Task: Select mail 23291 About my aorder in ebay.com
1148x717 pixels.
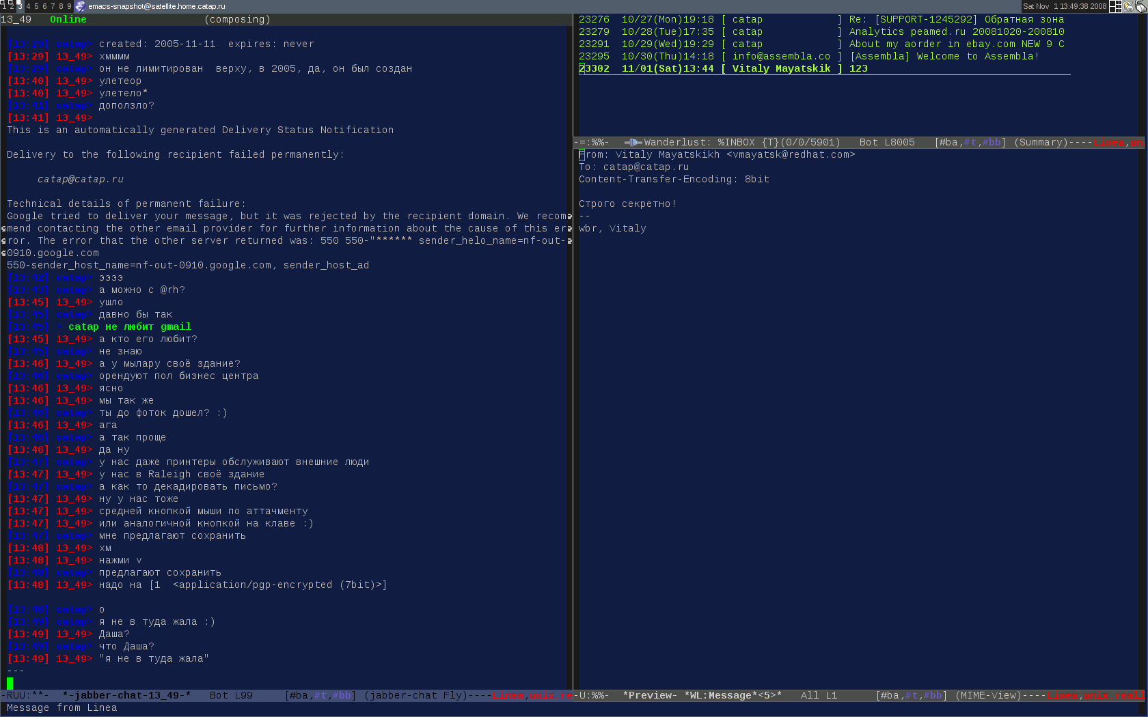Action: [x=821, y=44]
